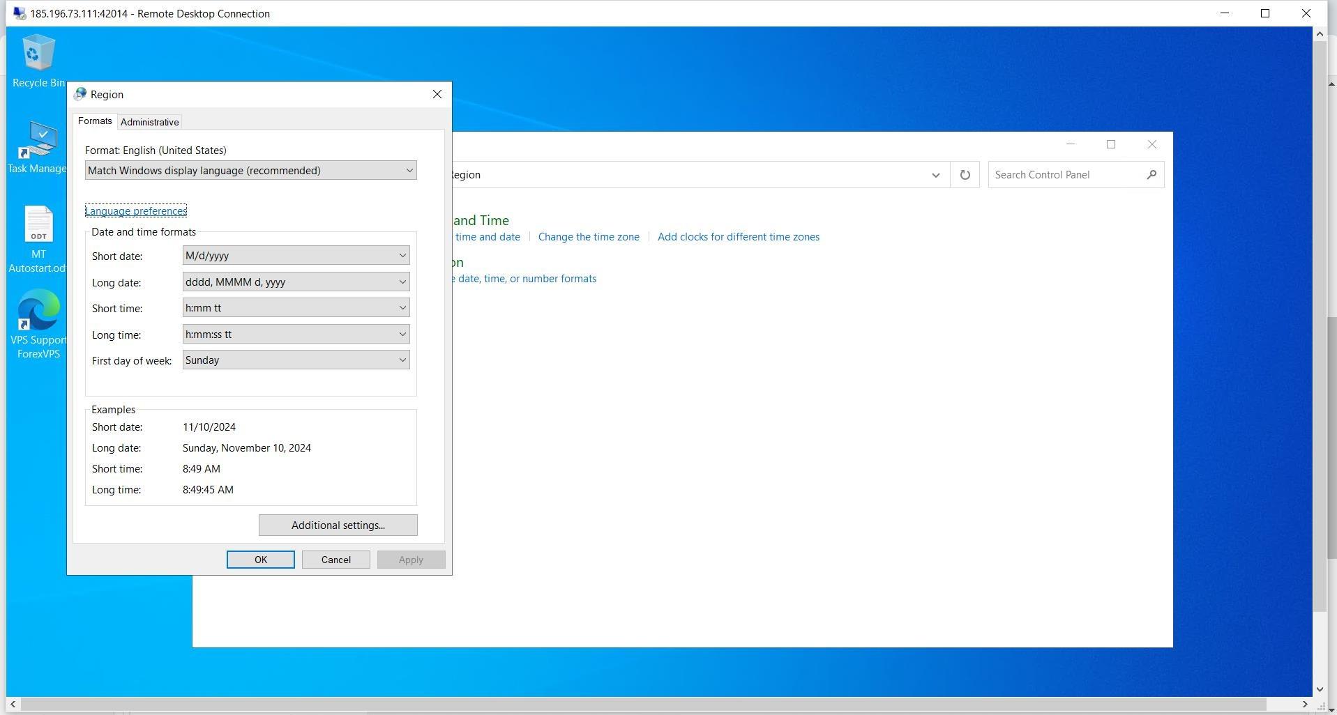Click the search magnifier in Control Panel
Screen dimensions: 1337x715
[1151, 175]
